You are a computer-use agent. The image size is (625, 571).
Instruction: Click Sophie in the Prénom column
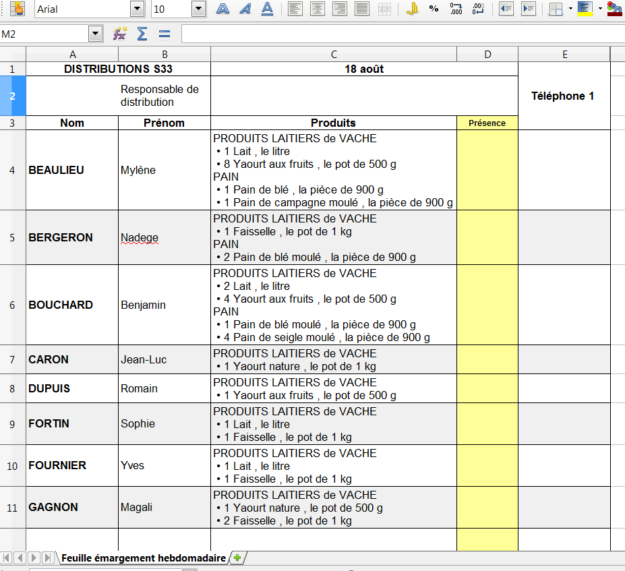165,423
